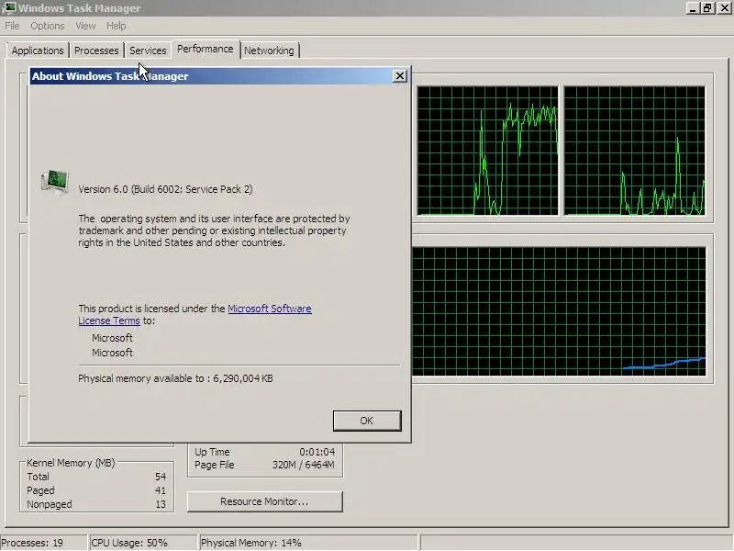Click 'Physical Memory: 14%' in status bar
The width and height of the screenshot is (734, 551).
(x=250, y=543)
